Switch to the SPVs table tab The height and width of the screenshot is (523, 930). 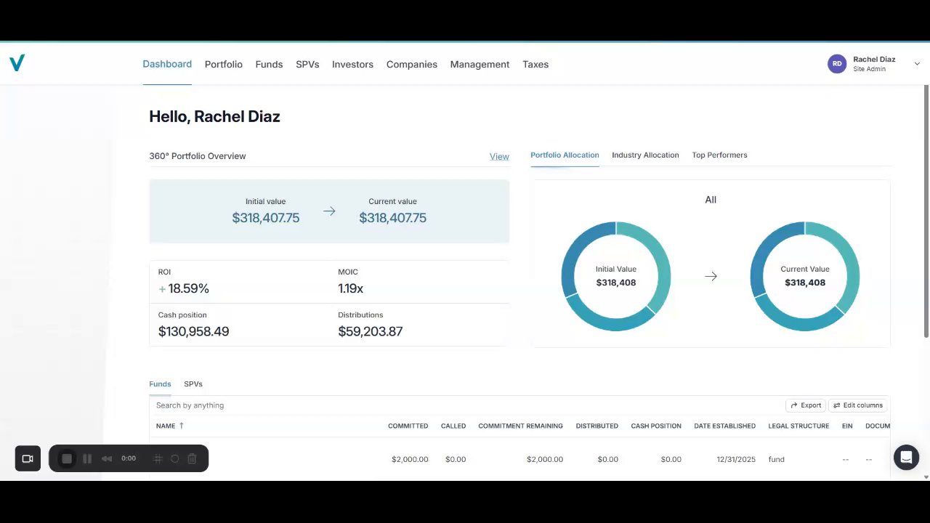[193, 384]
